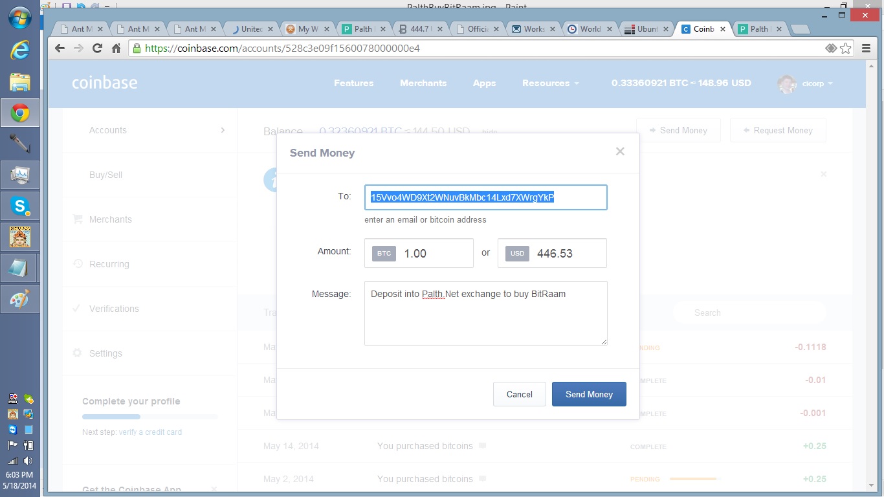Click Request Money button behind dialog

(778, 130)
